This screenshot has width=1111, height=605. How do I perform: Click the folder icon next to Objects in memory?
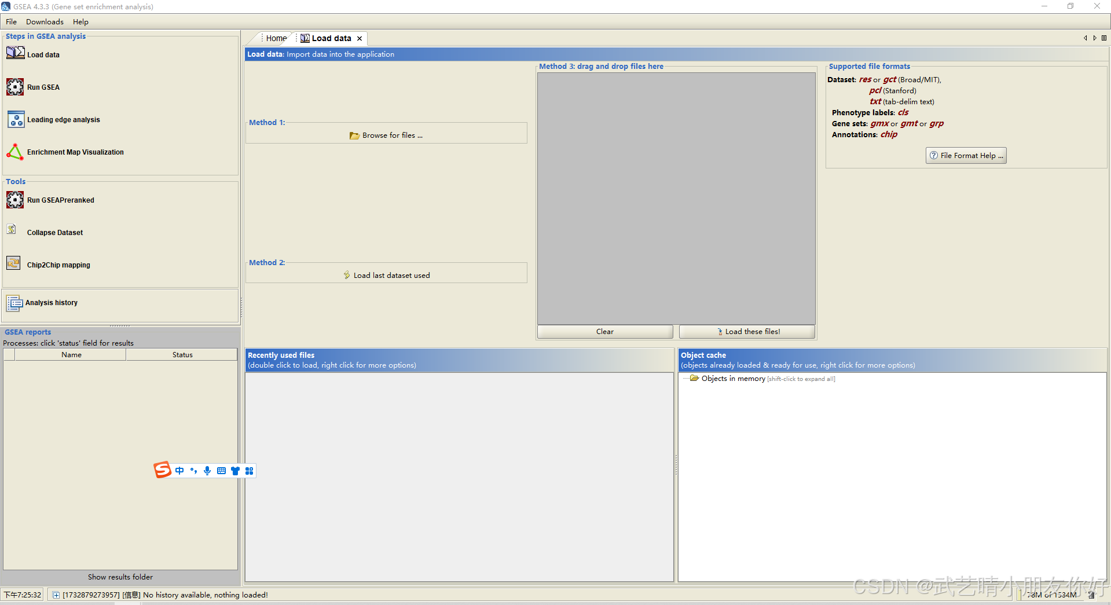[694, 378]
